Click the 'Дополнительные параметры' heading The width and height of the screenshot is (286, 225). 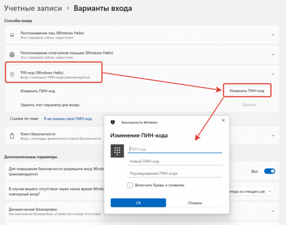click(x=31, y=157)
